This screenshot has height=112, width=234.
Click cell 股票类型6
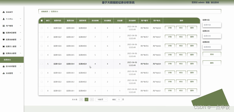[83, 46]
